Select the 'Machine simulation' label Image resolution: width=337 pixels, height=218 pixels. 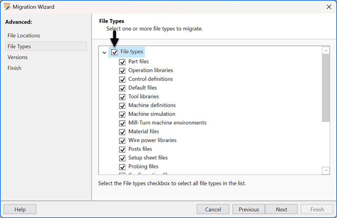(x=152, y=114)
